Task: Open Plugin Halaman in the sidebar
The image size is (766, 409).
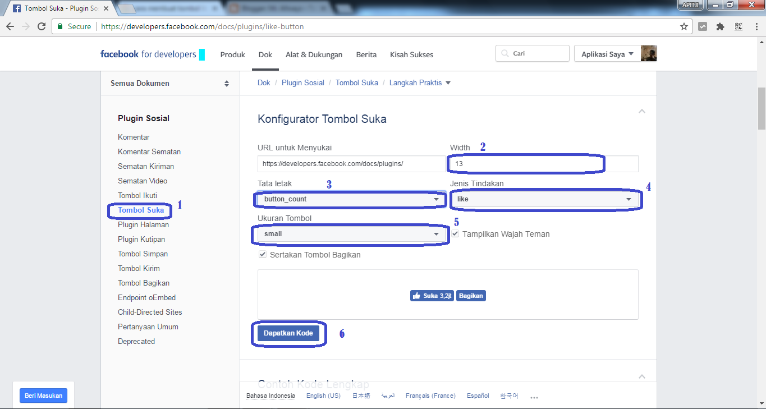Action: [x=143, y=224]
